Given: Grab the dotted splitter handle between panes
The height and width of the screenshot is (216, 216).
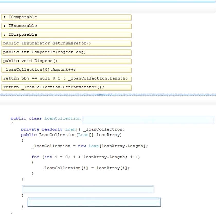Looking at the screenshot, I should tap(105, 95).
